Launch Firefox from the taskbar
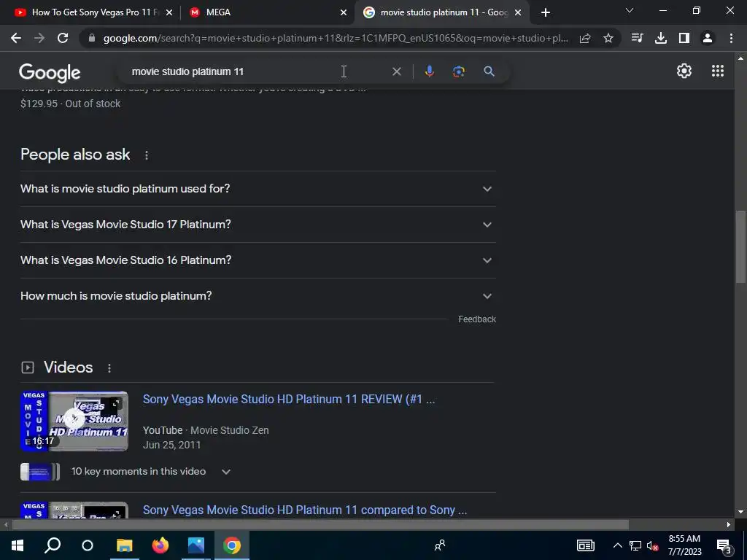Image resolution: width=747 pixels, height=560 pixels. tap(160, 545)
